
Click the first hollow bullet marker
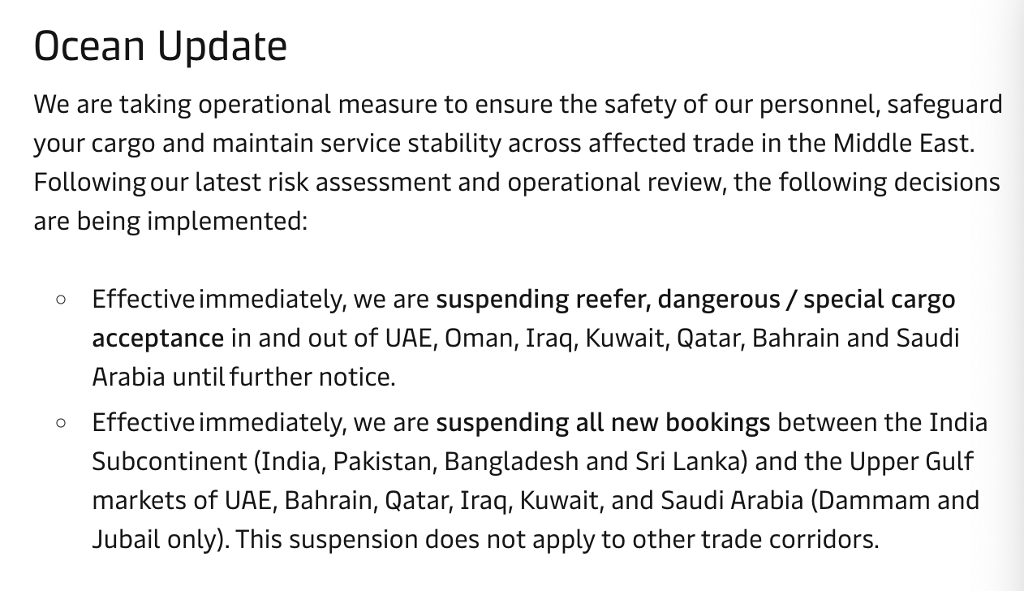point(62,300)
